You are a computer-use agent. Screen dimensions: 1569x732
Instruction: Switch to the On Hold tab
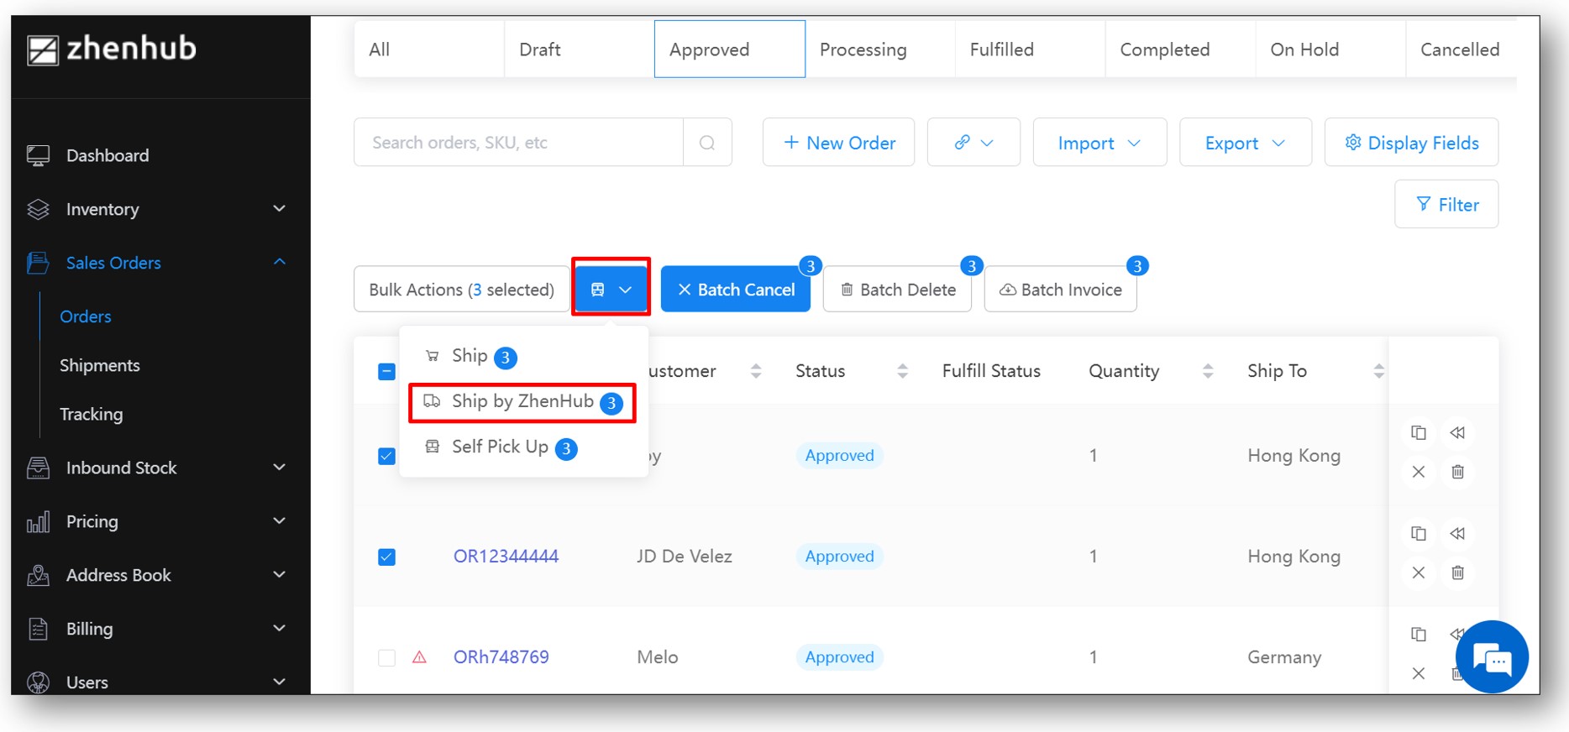point(1330,50)
